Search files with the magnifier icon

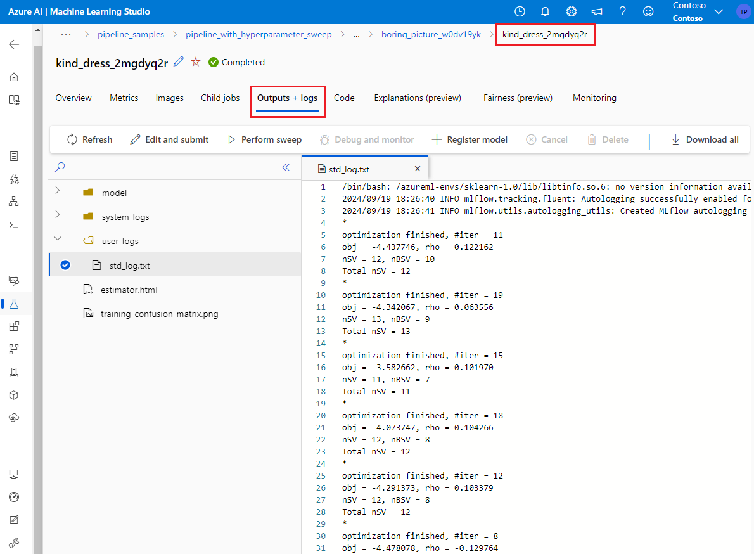(60, 167)
